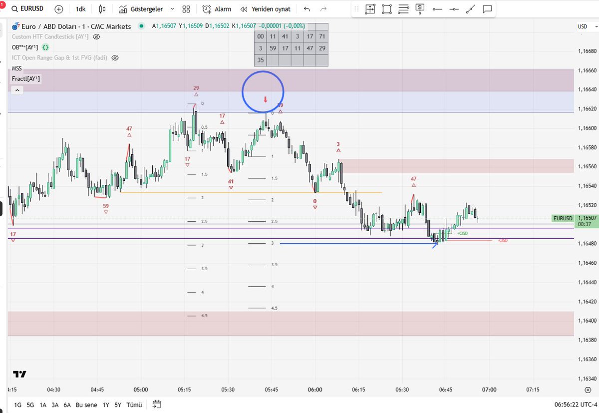Set time range to 5G
The height and width of the screenshot is (413, 599).
pos(30,405)
